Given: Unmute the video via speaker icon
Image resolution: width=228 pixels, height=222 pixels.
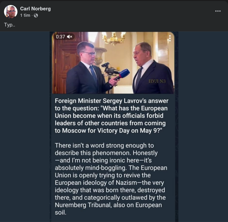Looking at the screenshot, I should [70, 36].
